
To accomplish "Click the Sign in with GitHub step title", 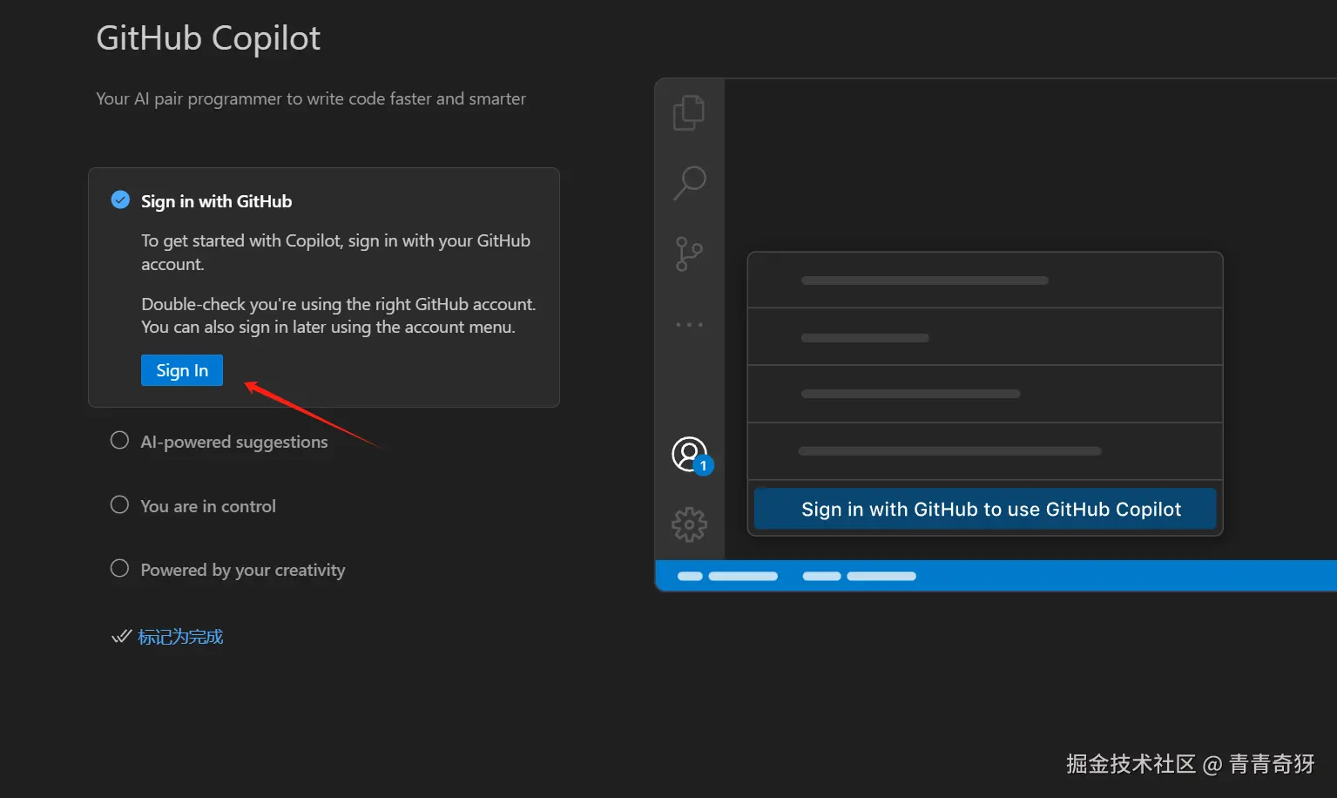I will coord(216,201).
